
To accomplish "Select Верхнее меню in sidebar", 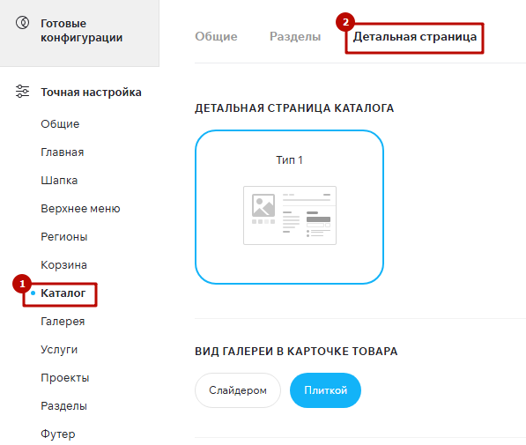I will coord(80,209).
